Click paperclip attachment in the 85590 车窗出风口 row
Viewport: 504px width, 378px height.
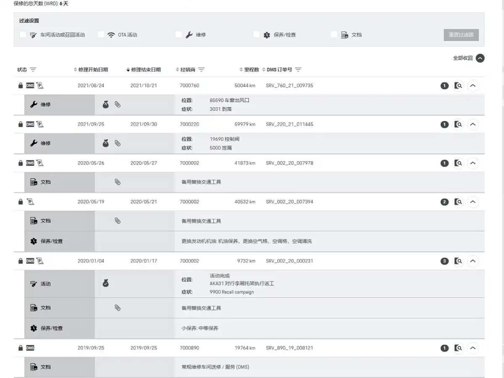pyautogui.click(x=118, y=105)
